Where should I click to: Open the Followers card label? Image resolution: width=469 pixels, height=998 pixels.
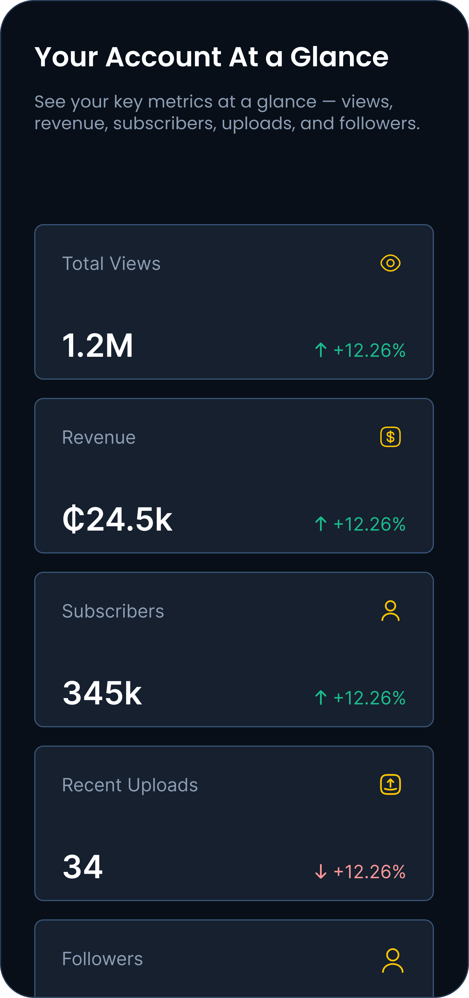click(x=102, y=959)
